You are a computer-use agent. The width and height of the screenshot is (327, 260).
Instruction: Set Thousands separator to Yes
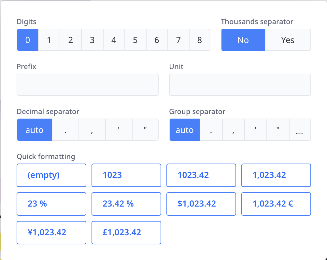[288, 40]
